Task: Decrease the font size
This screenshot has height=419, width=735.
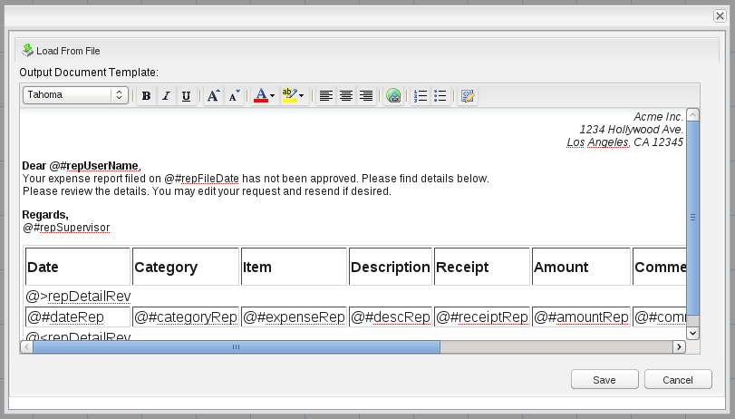Action: (x=234, y=95)
